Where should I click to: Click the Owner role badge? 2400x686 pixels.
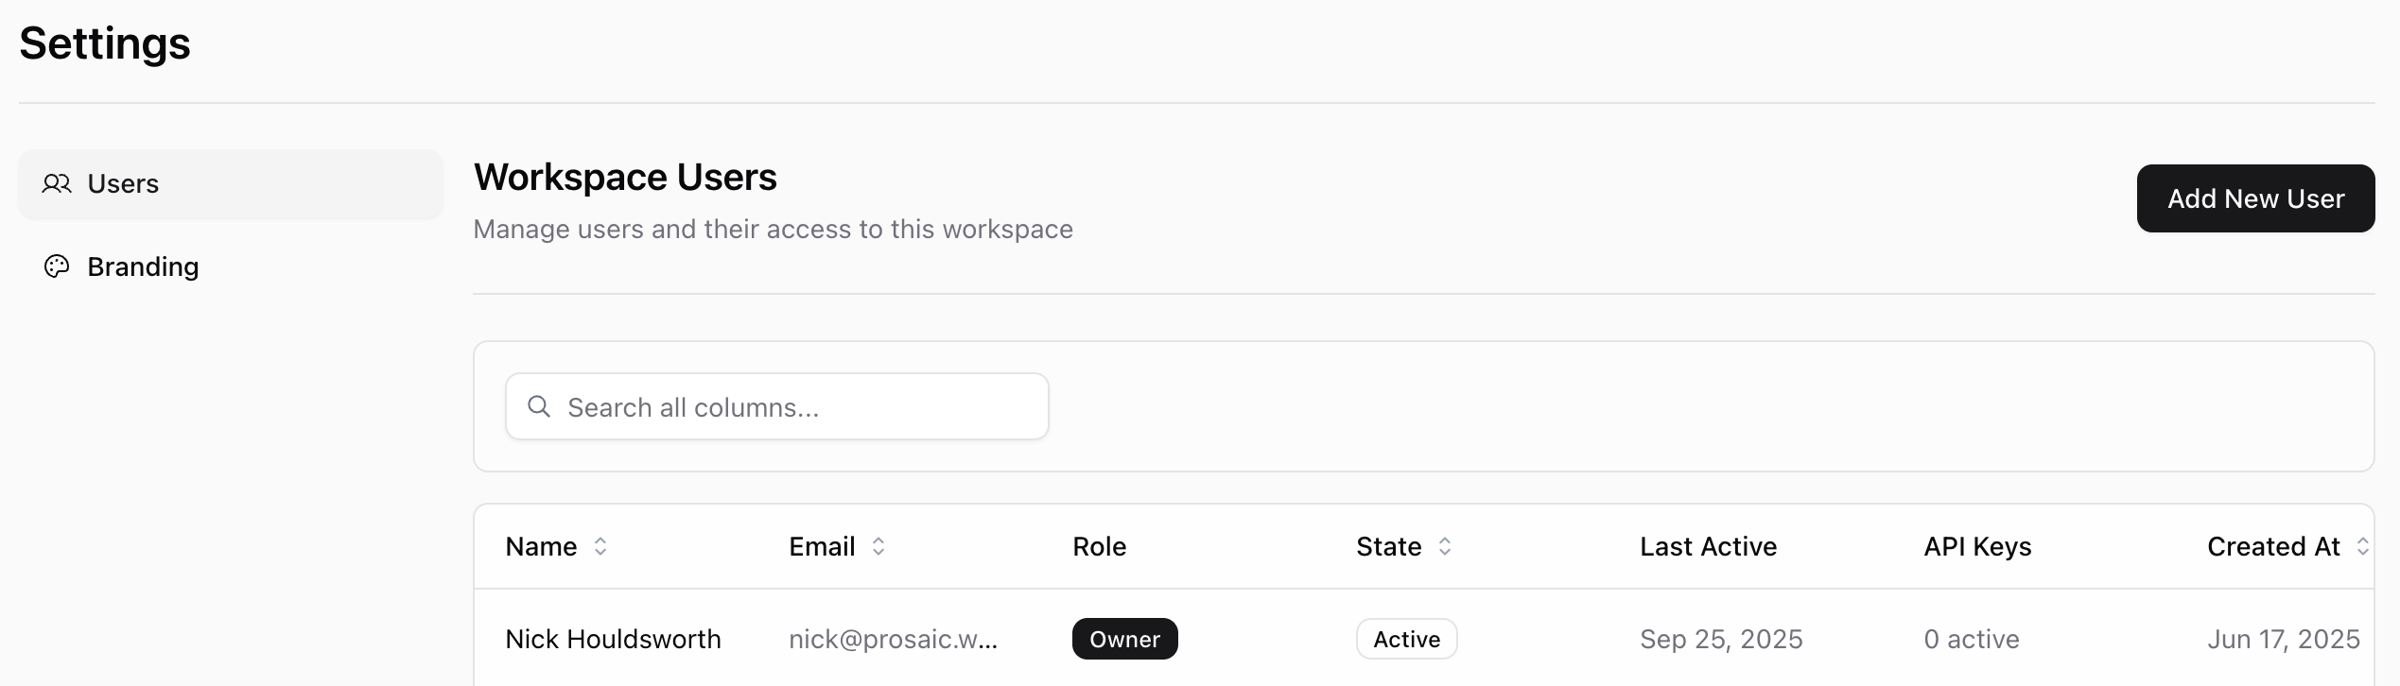1124,639
